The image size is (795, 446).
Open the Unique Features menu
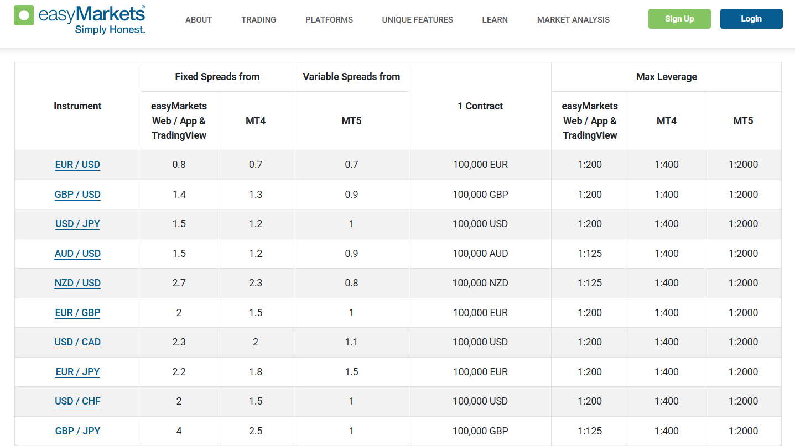tap(417, 20)
